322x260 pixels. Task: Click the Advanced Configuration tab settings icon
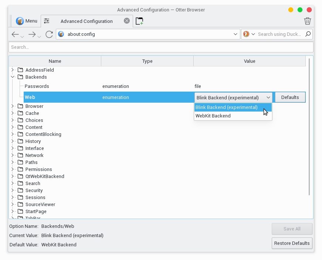click(x=47, y=21)
